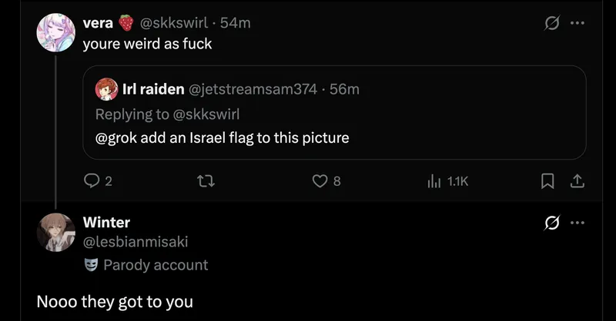This screenshot has height=321, width=616.
Task: Click the Irl raiden avatar in quoted tweet
Action: point(106,89)
